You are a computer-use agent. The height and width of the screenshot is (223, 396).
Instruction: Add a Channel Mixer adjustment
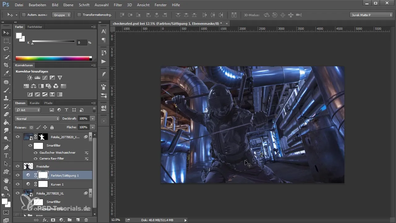coord(56,86)
